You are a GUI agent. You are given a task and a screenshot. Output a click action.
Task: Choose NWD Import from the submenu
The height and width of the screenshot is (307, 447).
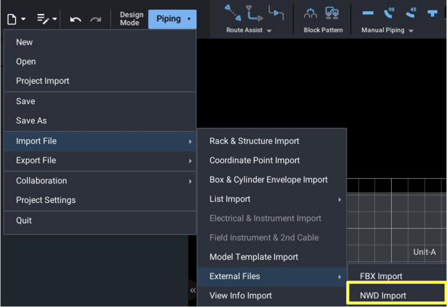(383, 296)
